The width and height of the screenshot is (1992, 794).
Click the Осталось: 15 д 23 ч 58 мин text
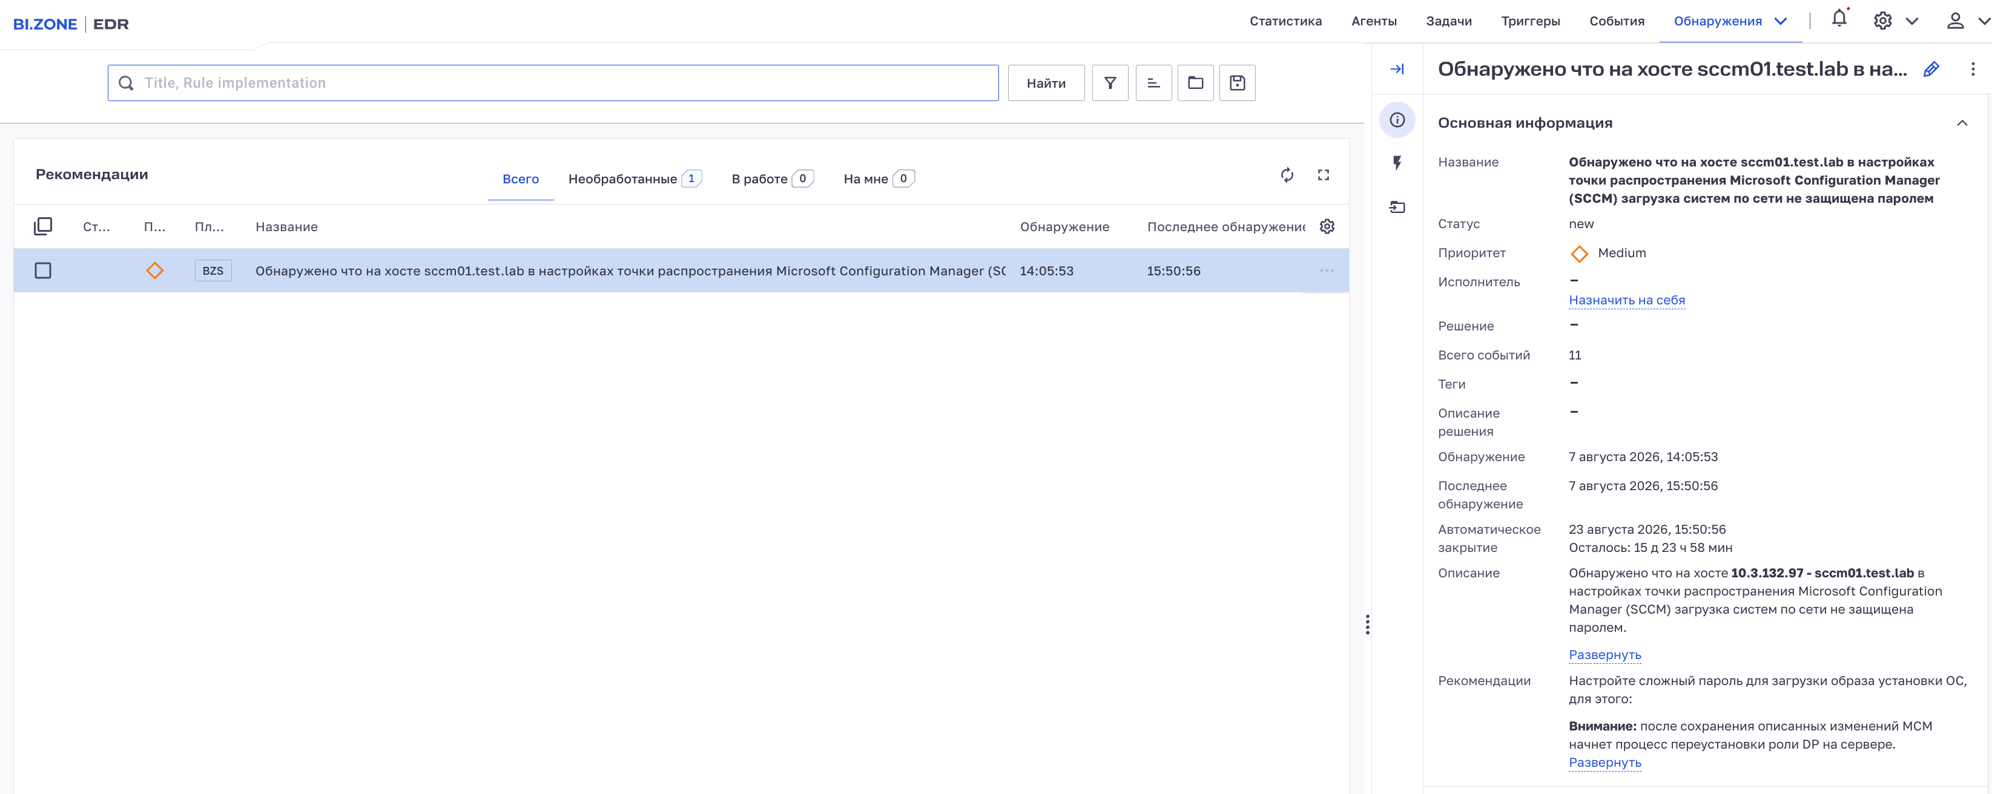click(1650, 547)
